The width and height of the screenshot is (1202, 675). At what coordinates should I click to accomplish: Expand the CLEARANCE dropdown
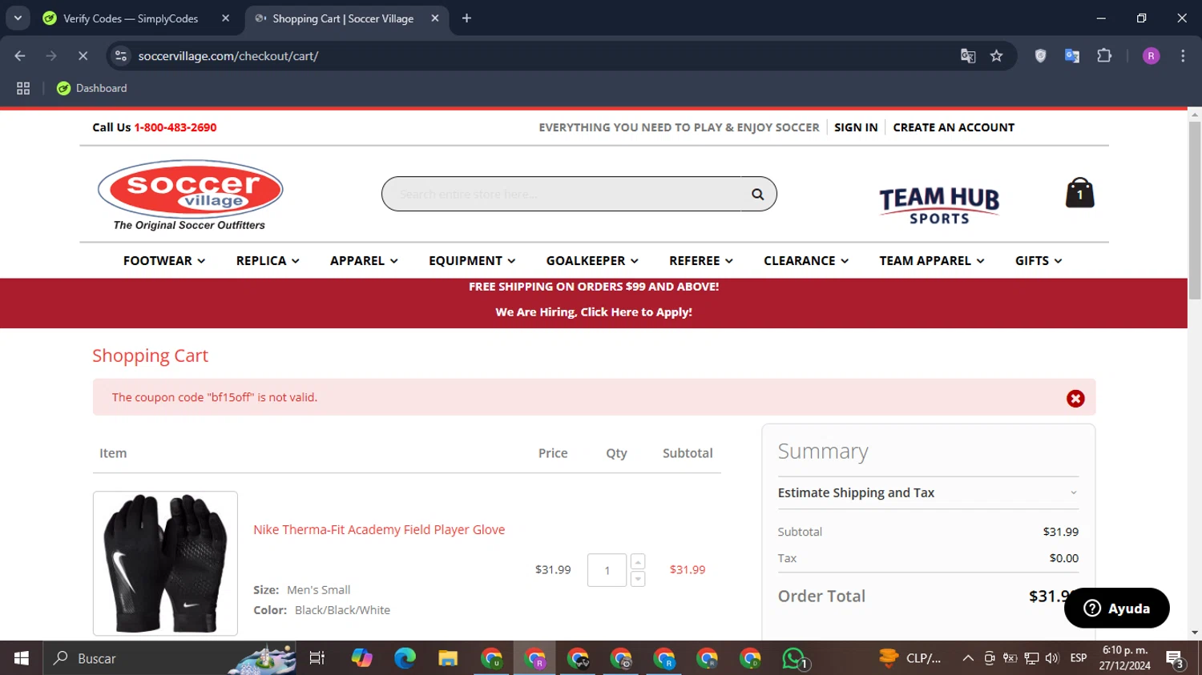[x=806, y=261]
